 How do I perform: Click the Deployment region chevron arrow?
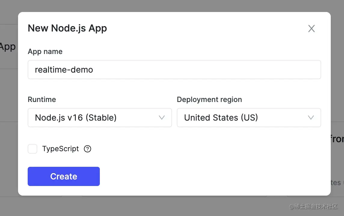click(311, 118)
